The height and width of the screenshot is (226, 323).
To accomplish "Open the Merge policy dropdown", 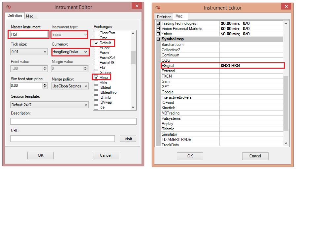I will point(70,86).
